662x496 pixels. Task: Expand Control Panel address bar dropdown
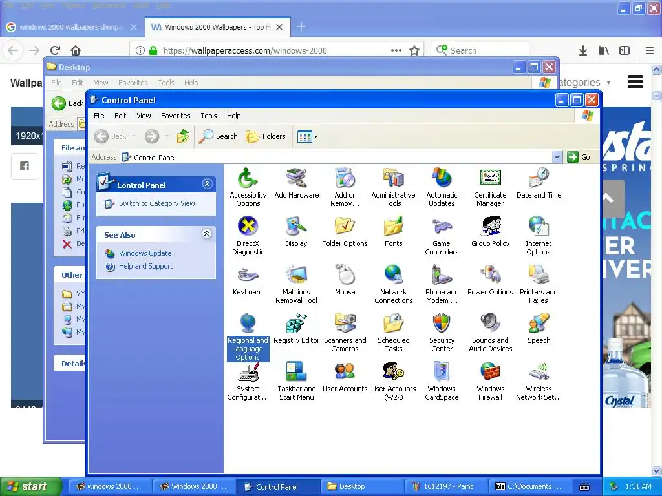click(x=557, y=157)
